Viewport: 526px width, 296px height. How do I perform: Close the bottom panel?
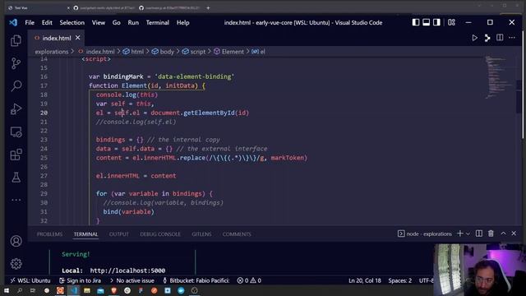click(x=514, y=234)
